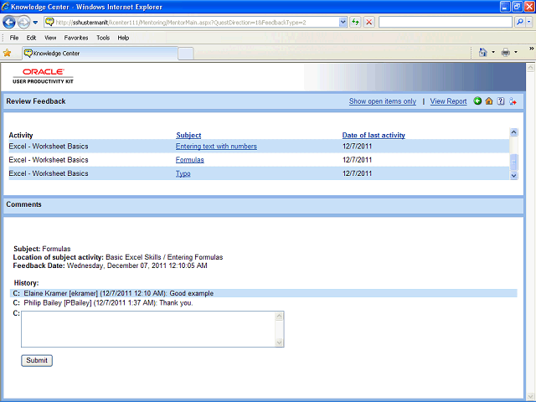Click the search magnifier icon
The image size is (536, 402).
[520, 23]
